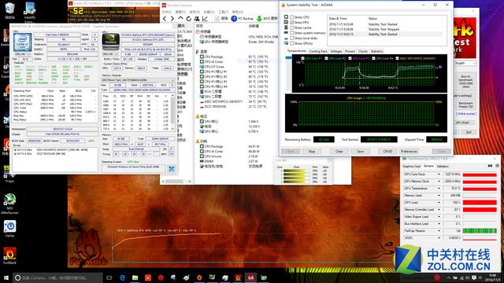Click the Preferences button
Viewport: 504px width, 283px height.
pos(409,151)
